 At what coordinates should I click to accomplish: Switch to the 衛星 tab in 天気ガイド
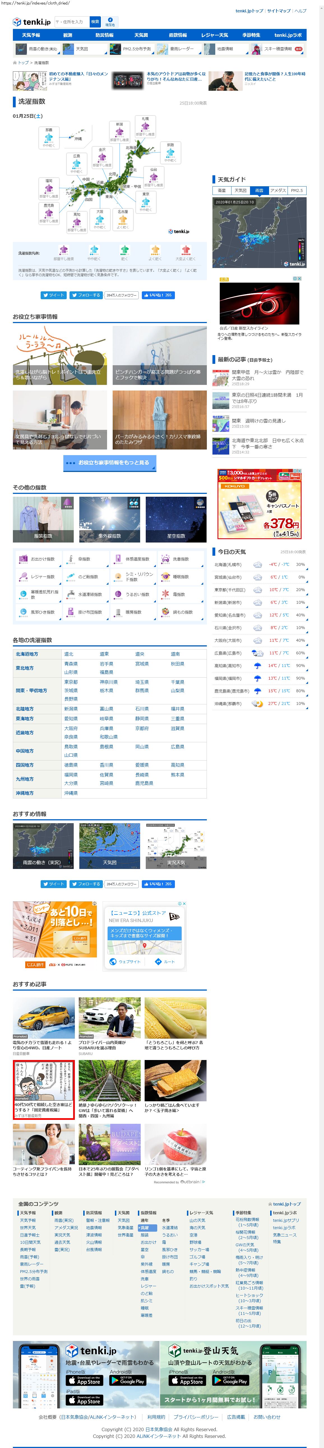221,190
